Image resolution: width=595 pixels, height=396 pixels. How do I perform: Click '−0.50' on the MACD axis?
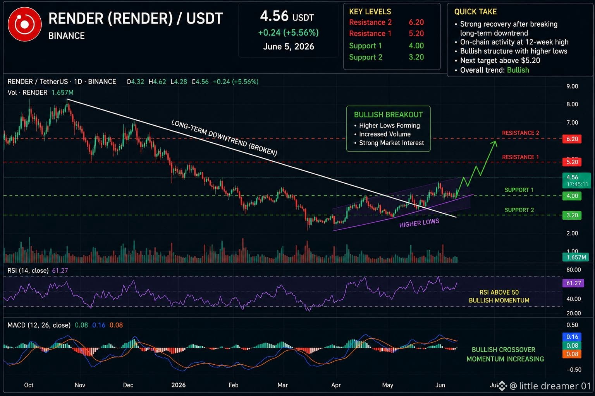tap(574, 370)
